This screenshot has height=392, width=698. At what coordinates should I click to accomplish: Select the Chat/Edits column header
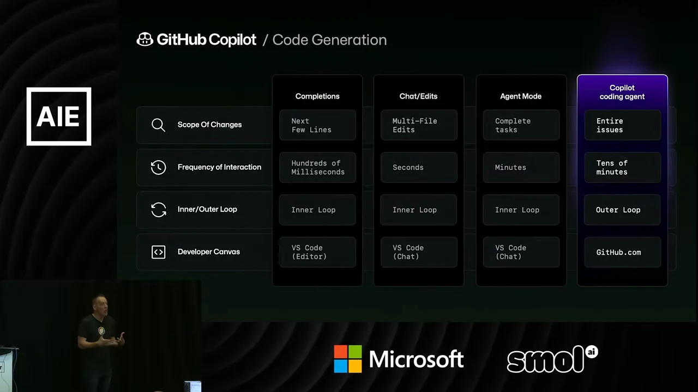click(418, 96)
